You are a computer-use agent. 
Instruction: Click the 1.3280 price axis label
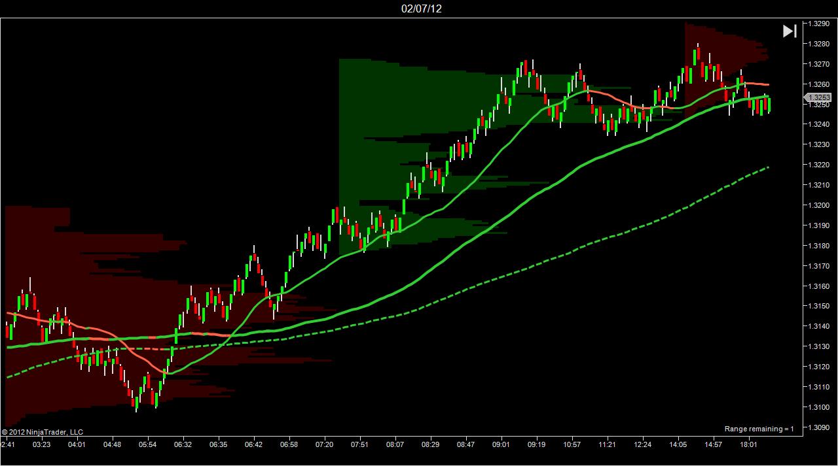819,44
